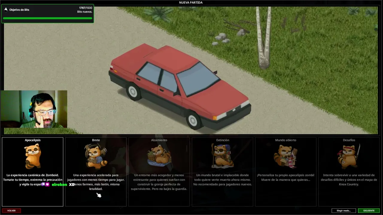Select the Apocalipsis raccoon mode icon
Screen dimensions: 383x215
coord(33,156)
